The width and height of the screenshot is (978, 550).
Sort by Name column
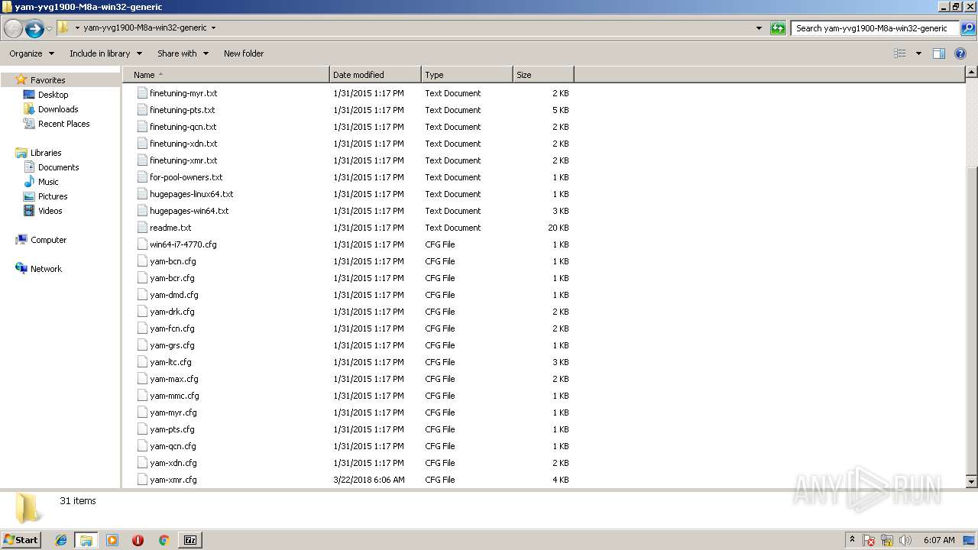(226, 75)
